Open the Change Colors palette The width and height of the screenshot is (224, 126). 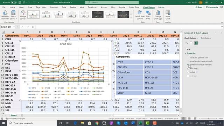coord(23,15)
